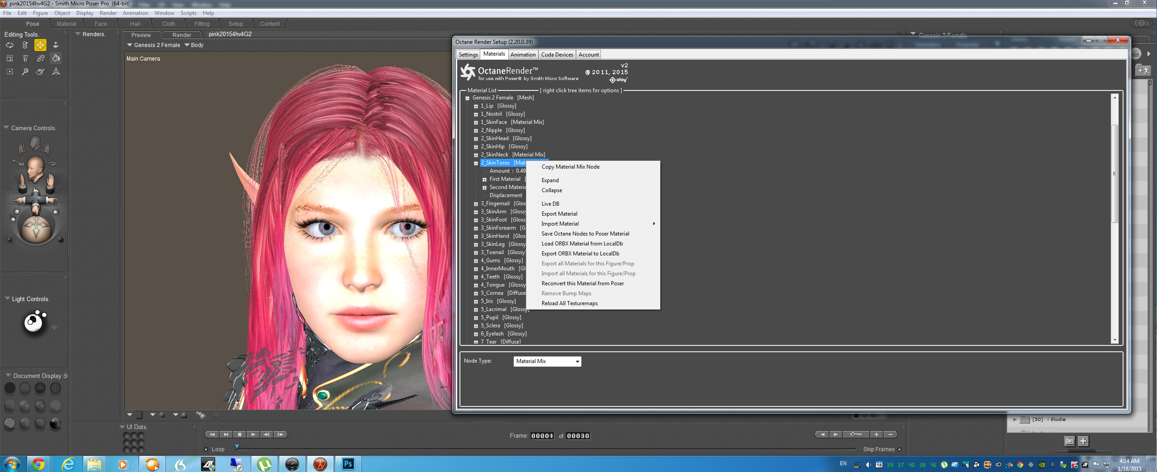Select the Taper editing tool
The image size is (1157, 472).
click(25, 58)
